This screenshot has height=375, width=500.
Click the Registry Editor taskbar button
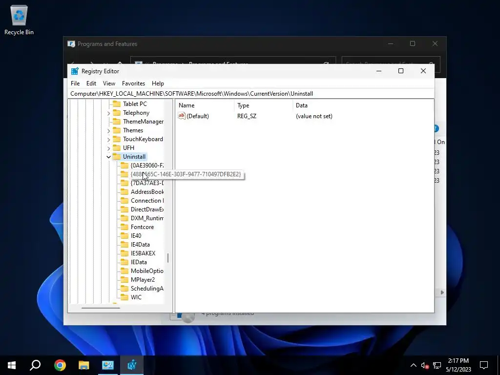pyautogui.click(x=132, y=365)
